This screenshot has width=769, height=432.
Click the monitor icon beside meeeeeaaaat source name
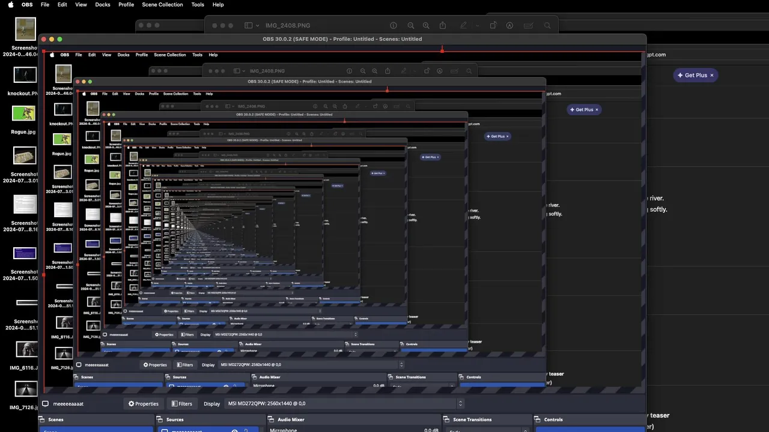[x=45, y=404]
